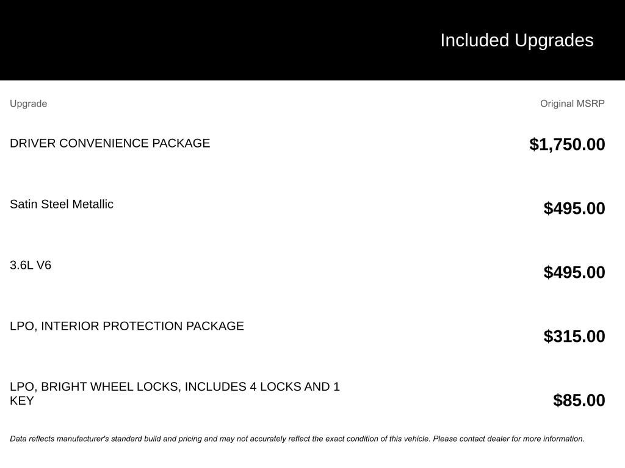Select the DRIVER CONVENIENCE PACKAGE row label

click(x=110, y=143)
